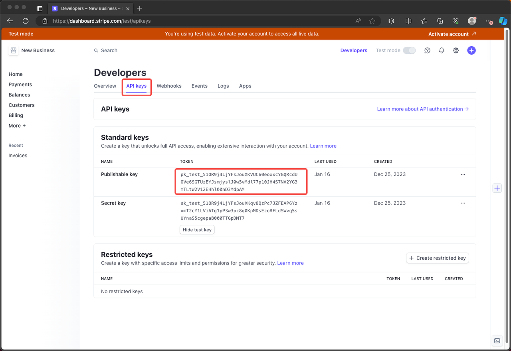Screen dimensions: 511x351
Task: Open browser essentials heart icon
Action: click(456, 21)
